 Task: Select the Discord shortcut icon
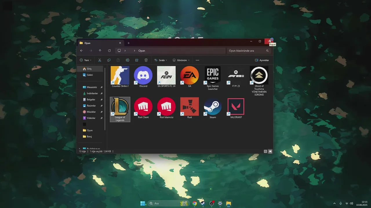[143, 77]
